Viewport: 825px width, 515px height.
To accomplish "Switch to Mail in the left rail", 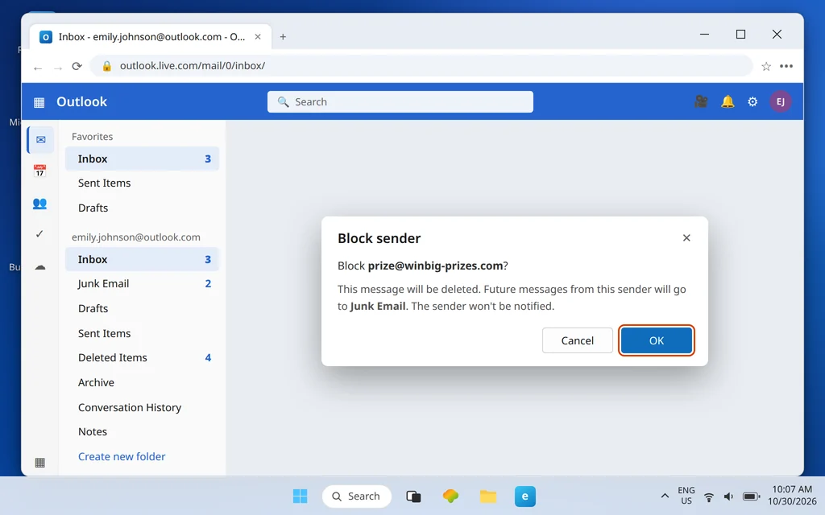I will tap(40, 140).
